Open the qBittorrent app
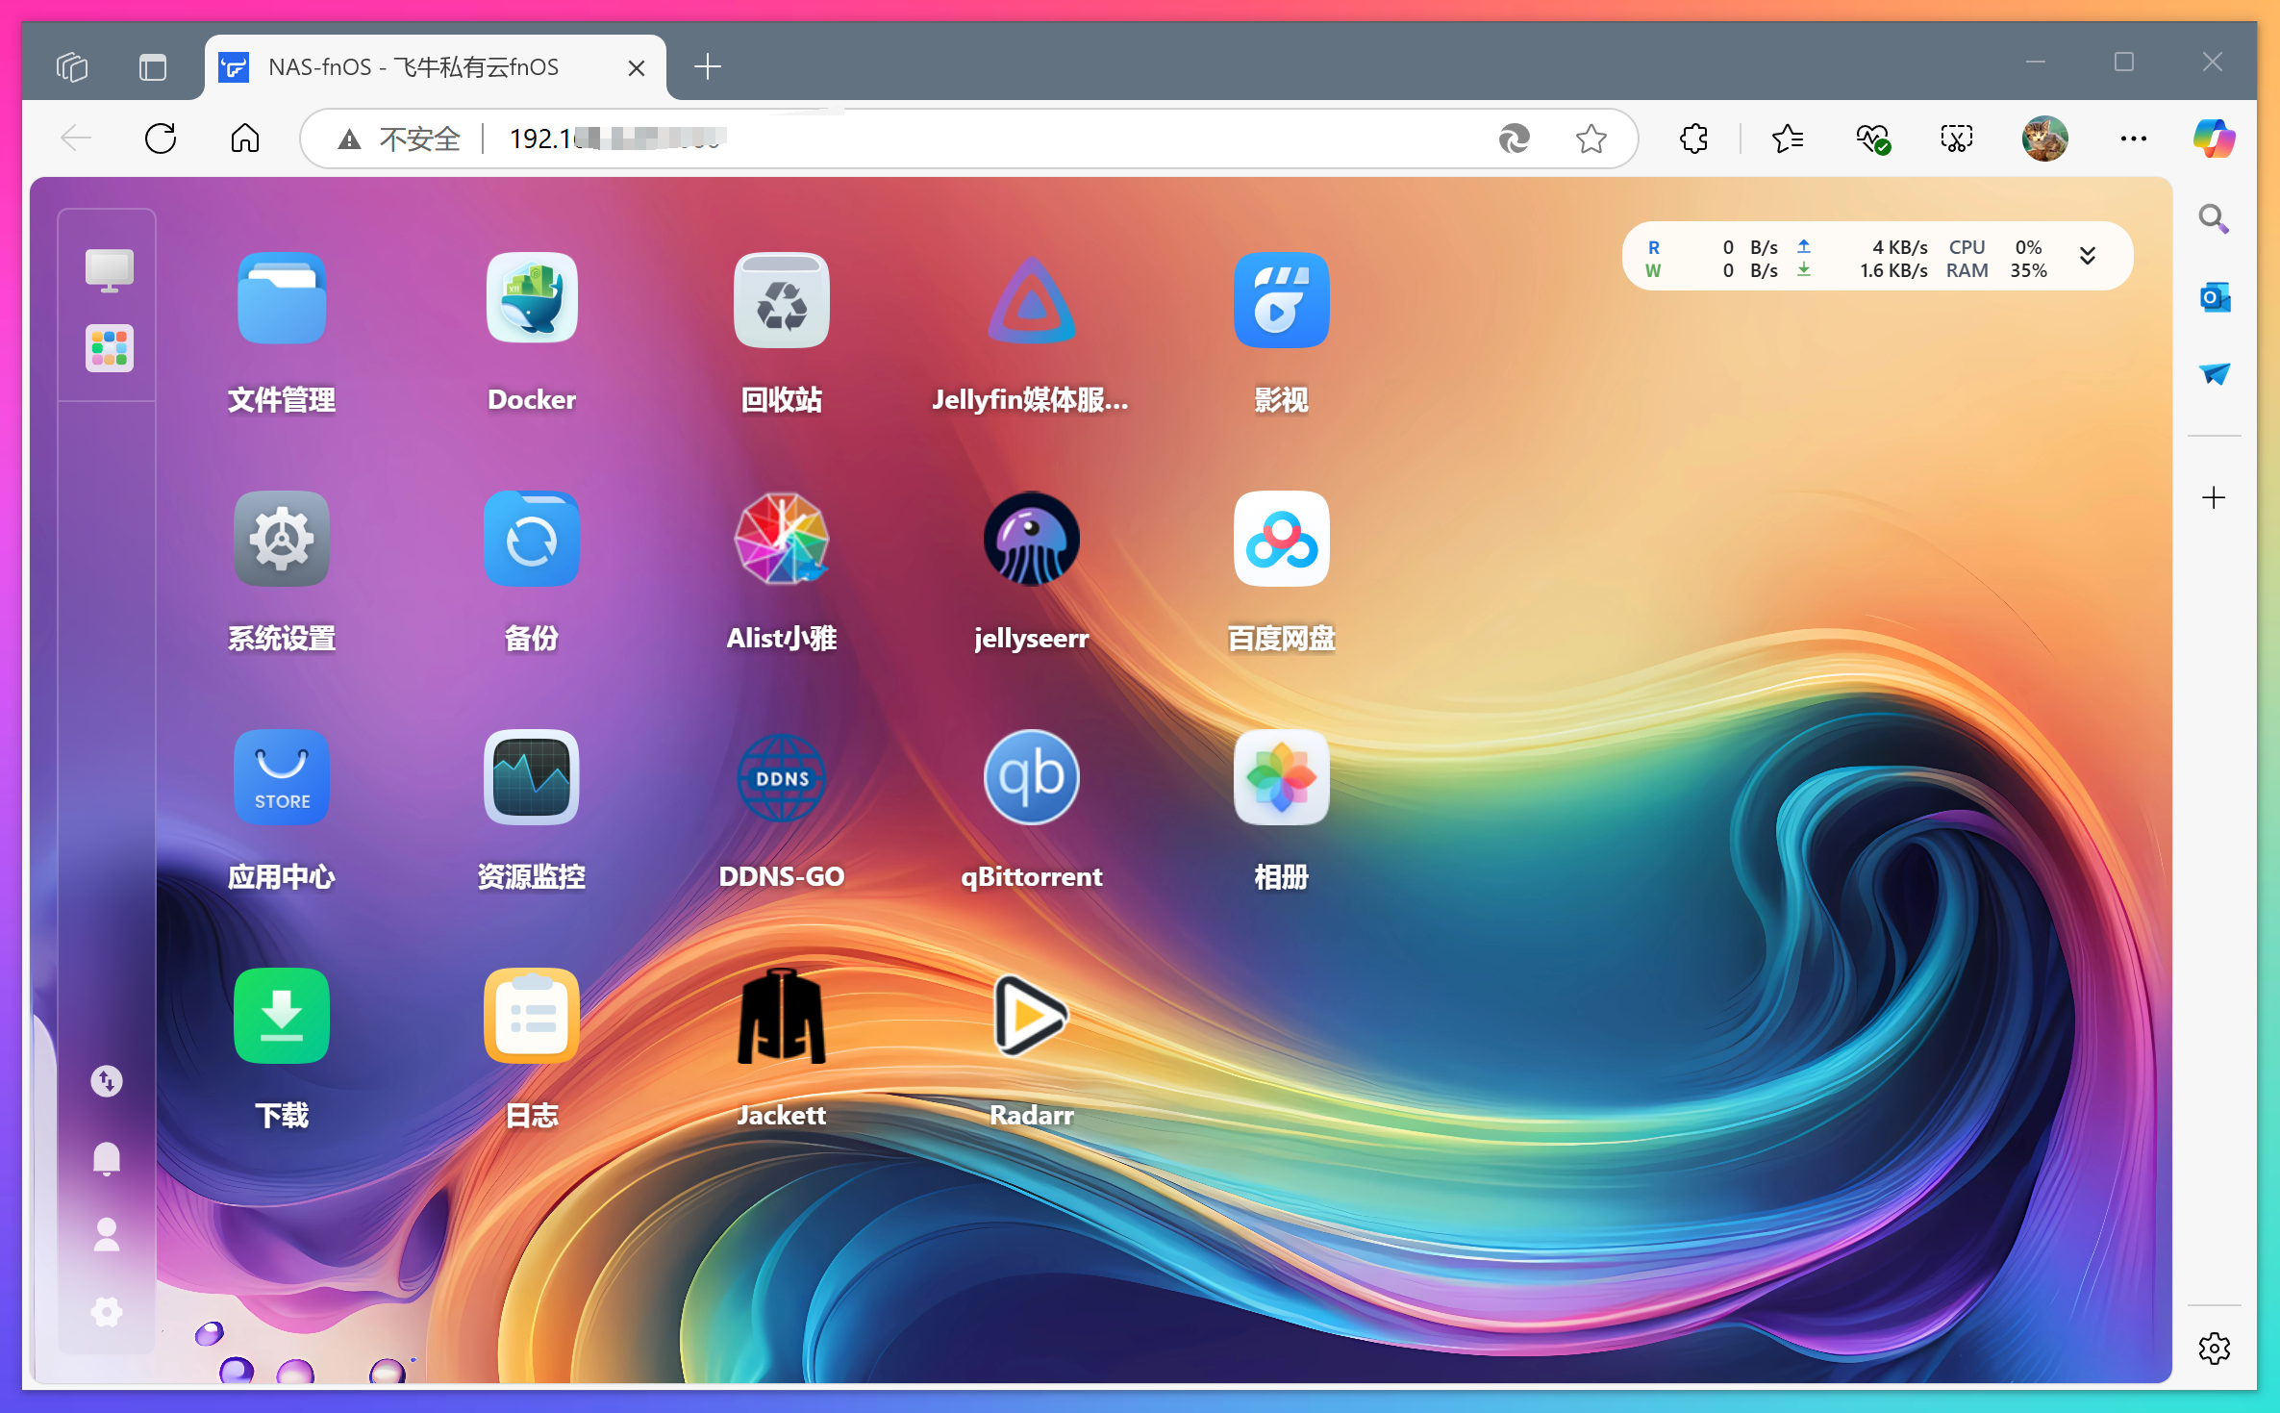 [1031, 777]
